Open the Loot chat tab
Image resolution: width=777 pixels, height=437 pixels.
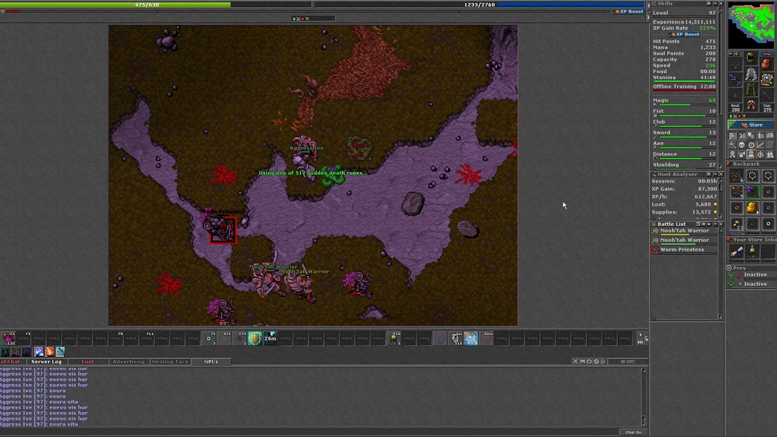click(x=88, y=362)
